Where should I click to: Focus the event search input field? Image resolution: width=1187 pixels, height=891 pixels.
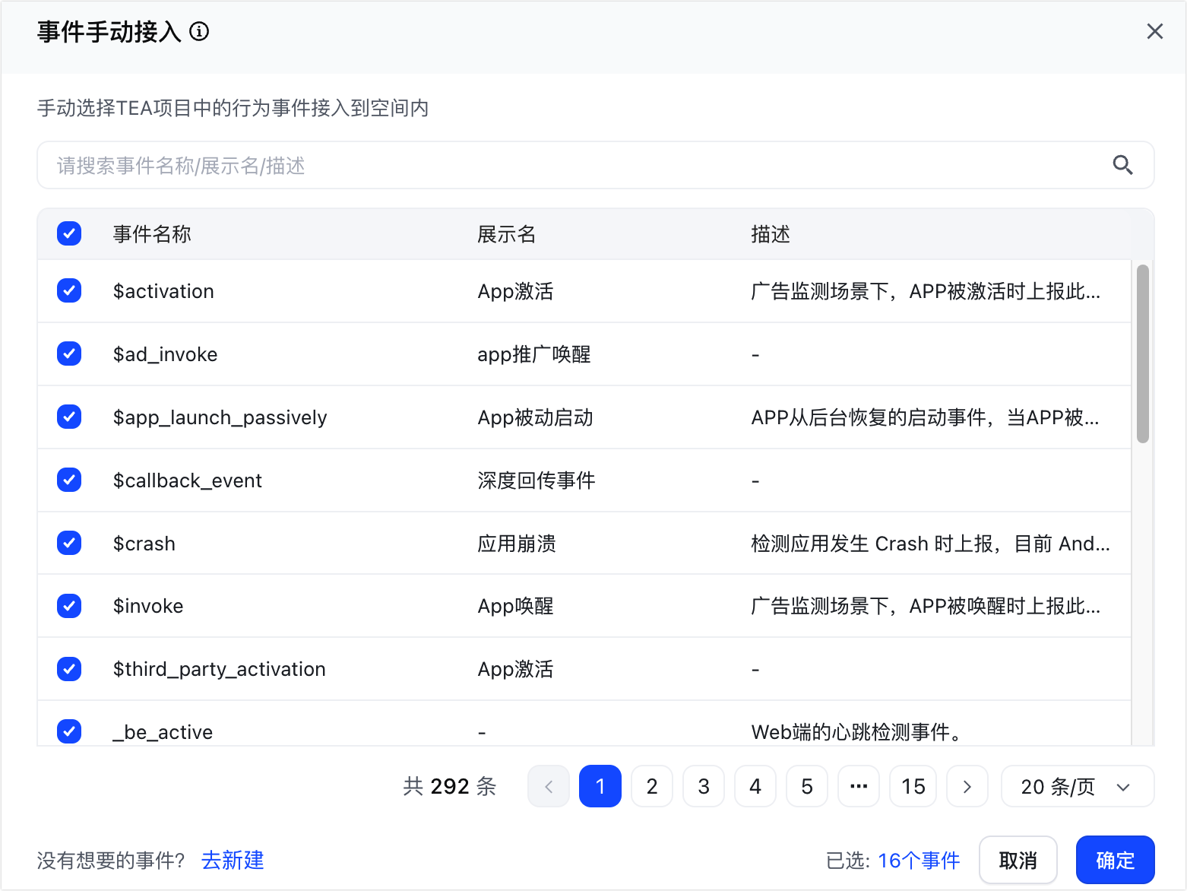[x=596, y=165]
